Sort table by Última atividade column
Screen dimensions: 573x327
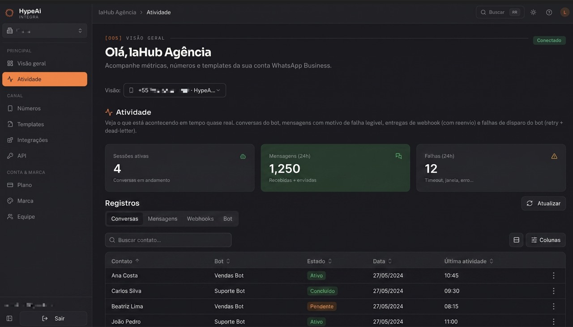tap(469, 261)
